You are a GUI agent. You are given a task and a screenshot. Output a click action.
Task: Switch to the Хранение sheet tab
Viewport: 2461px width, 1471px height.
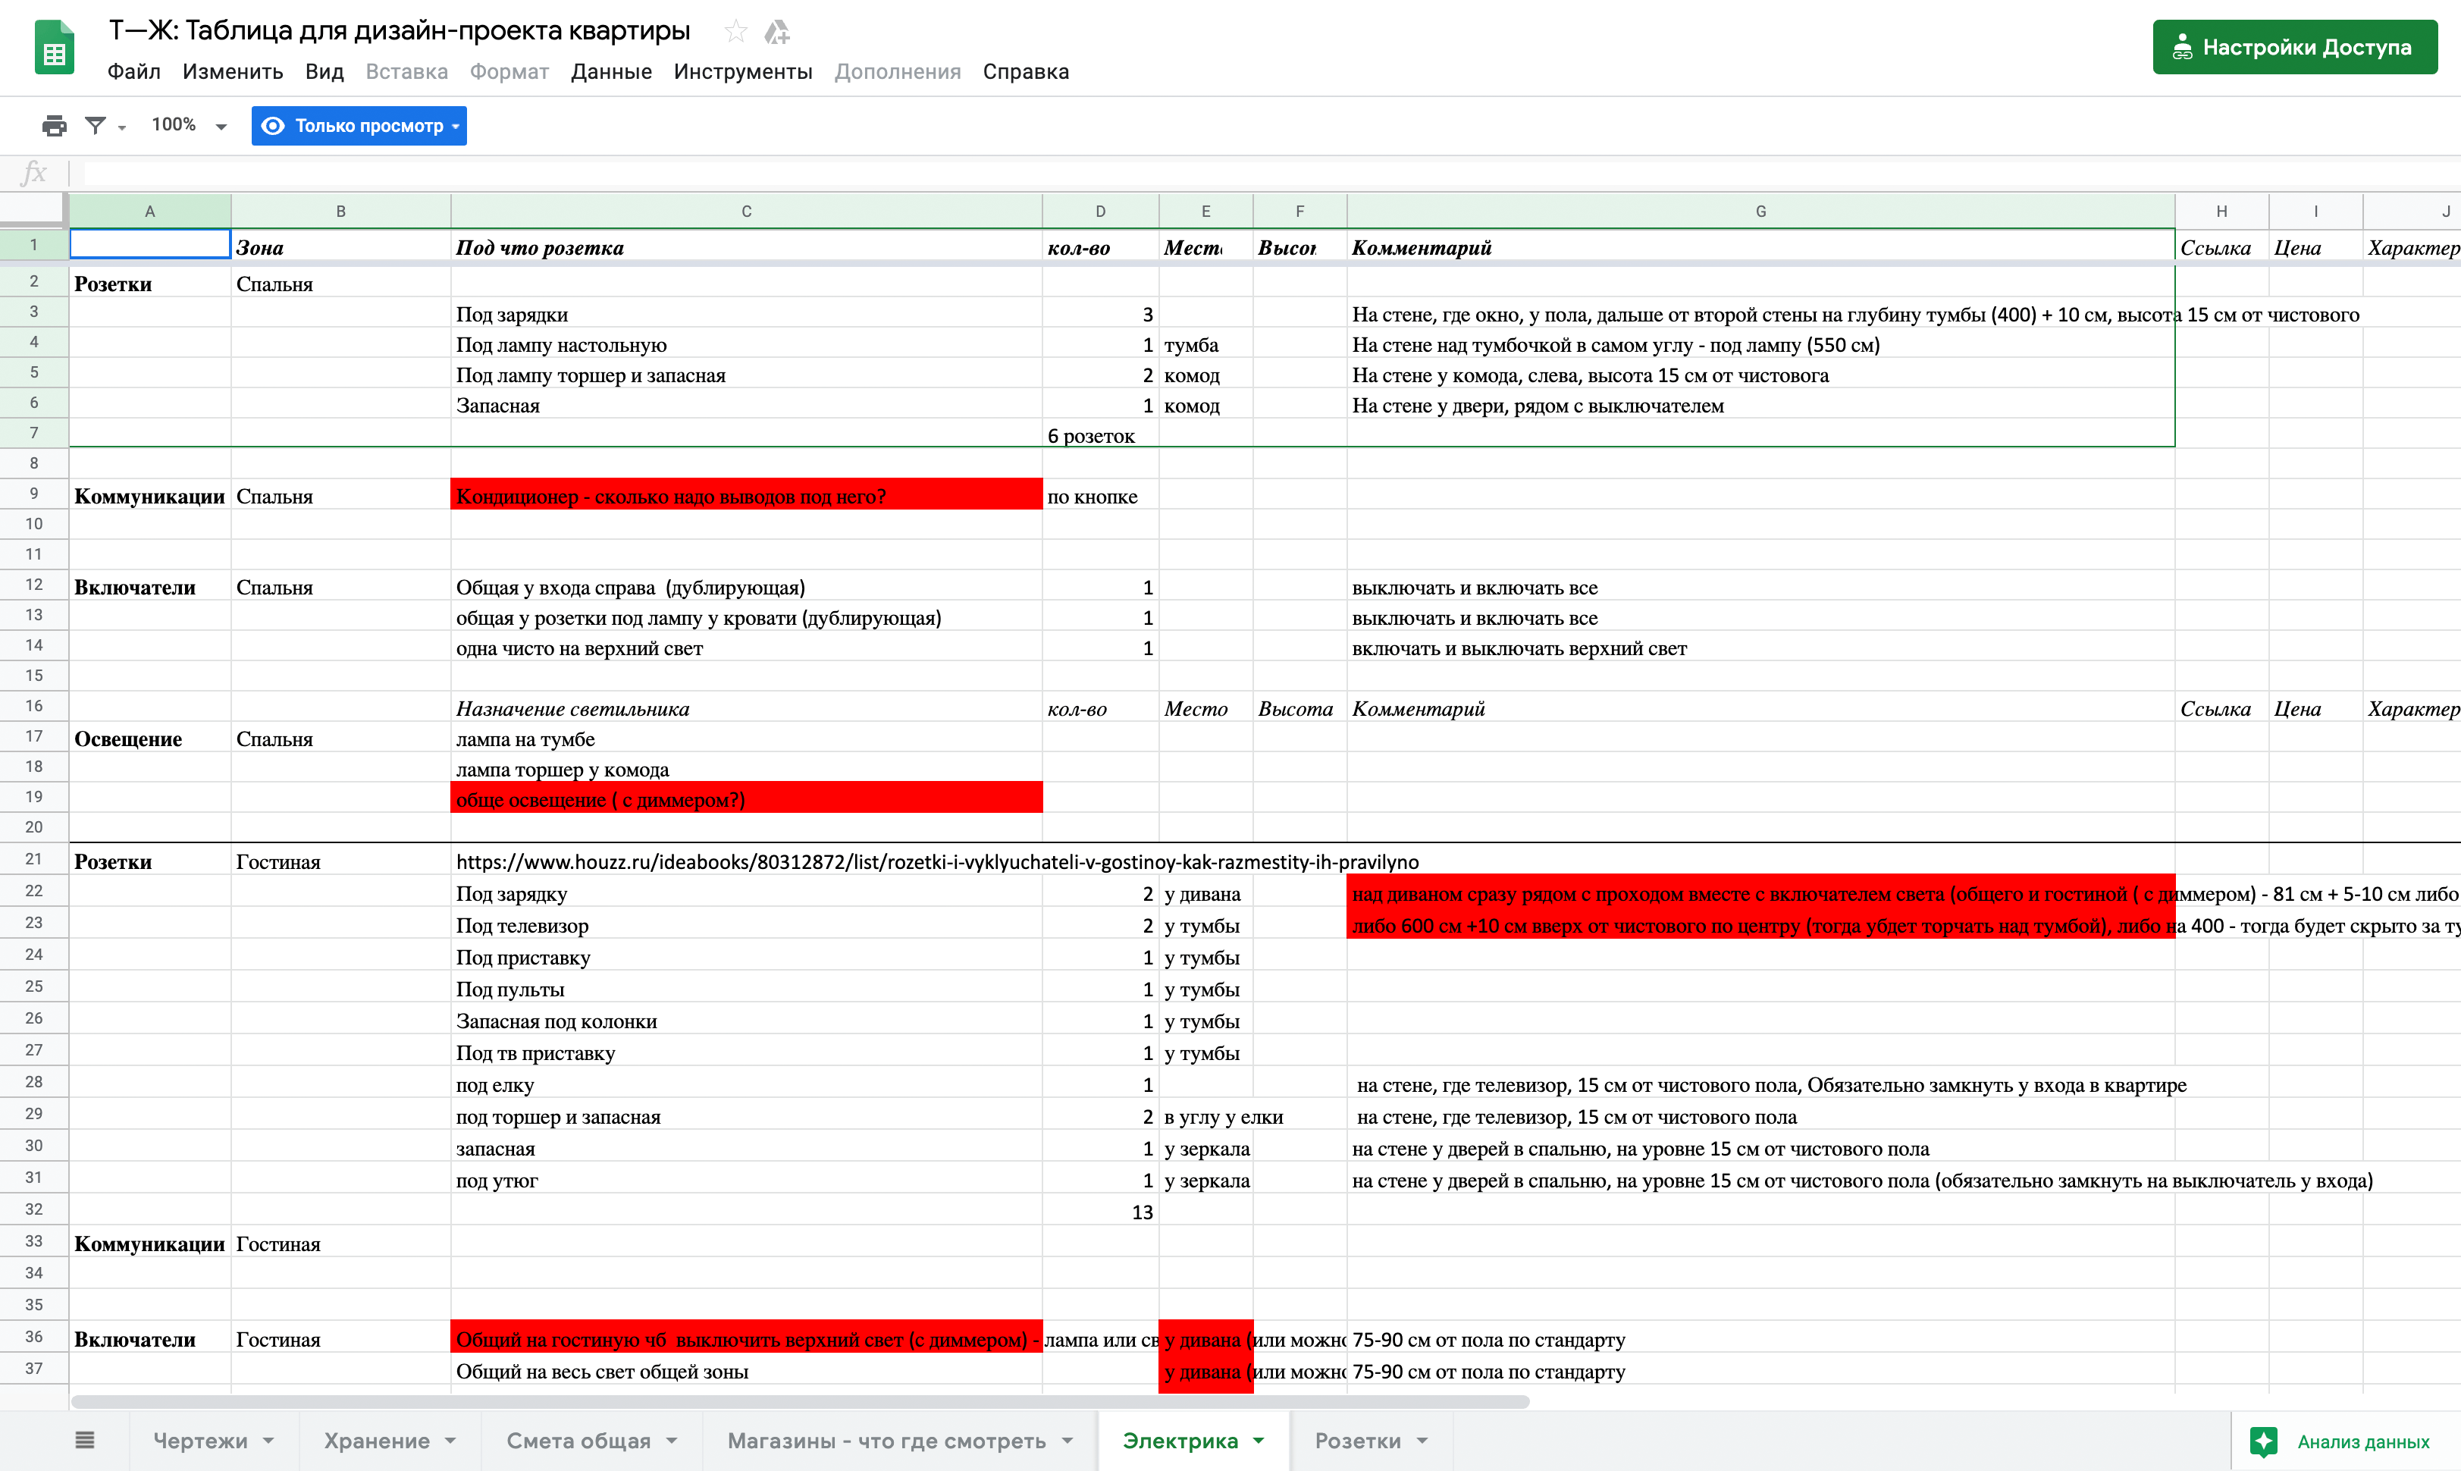377,1440
